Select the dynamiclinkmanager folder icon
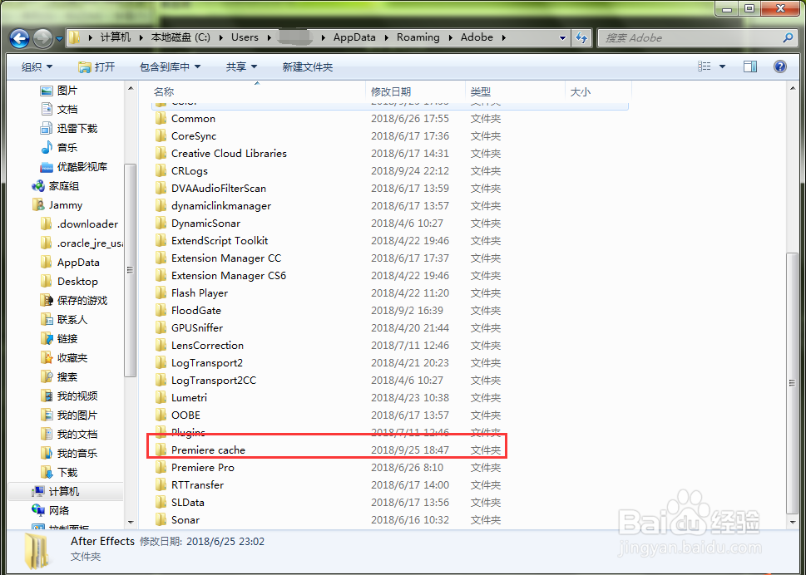This screenshot has width=806, height=575. (x=161, y=206)
